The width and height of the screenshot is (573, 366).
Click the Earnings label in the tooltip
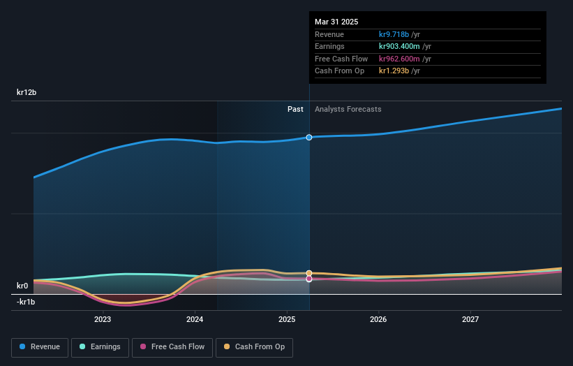pyautogui.click(x=329, y=46)
